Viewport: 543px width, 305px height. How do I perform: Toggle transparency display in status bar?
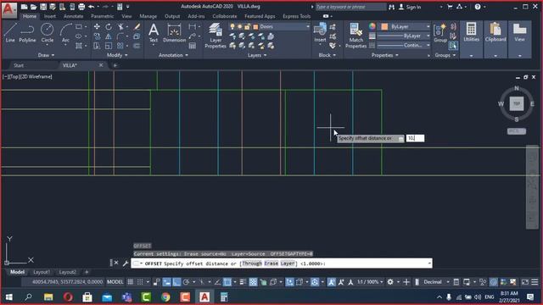coord(253,282)
